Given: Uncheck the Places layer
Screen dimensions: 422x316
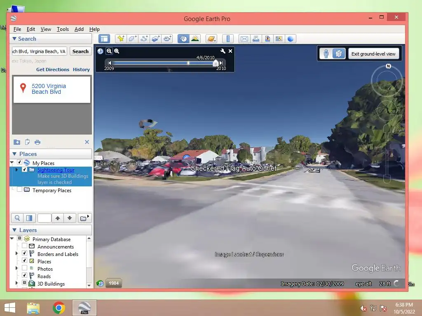Looking at the screenshot, I should [x=24, y=260].
